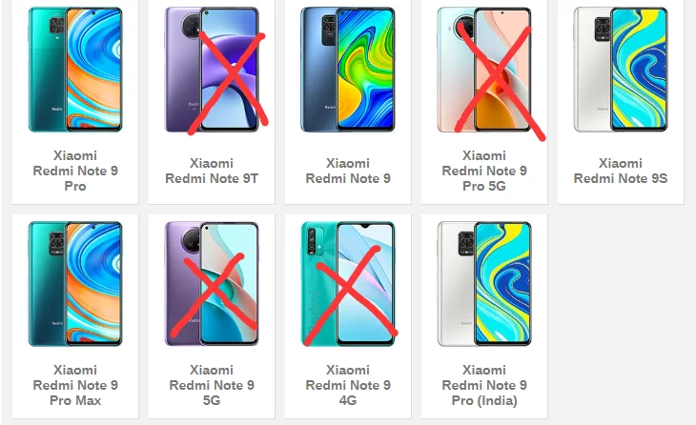Click the red X over the Redmi Note 9T
Image resolution: width=696 pixels, height=425 pixels.
(228, 83)
